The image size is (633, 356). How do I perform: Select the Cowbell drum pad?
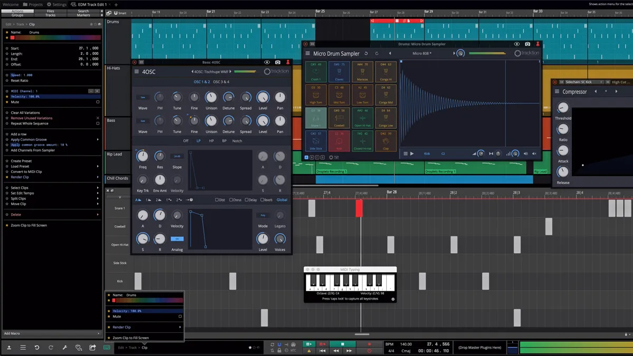(x=339, y=118)
